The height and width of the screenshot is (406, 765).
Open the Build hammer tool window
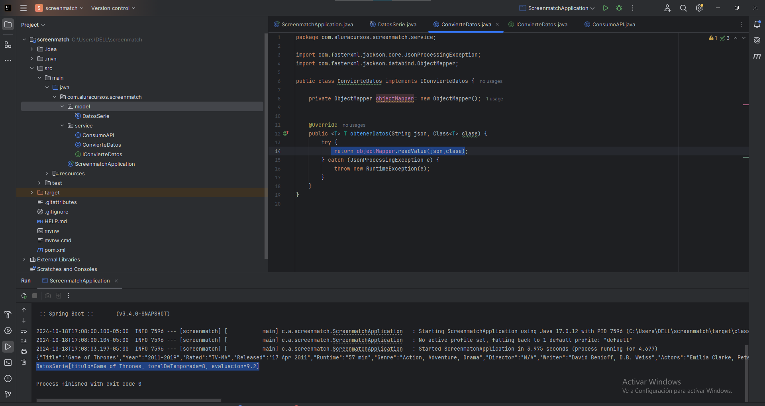click(8, 315)
